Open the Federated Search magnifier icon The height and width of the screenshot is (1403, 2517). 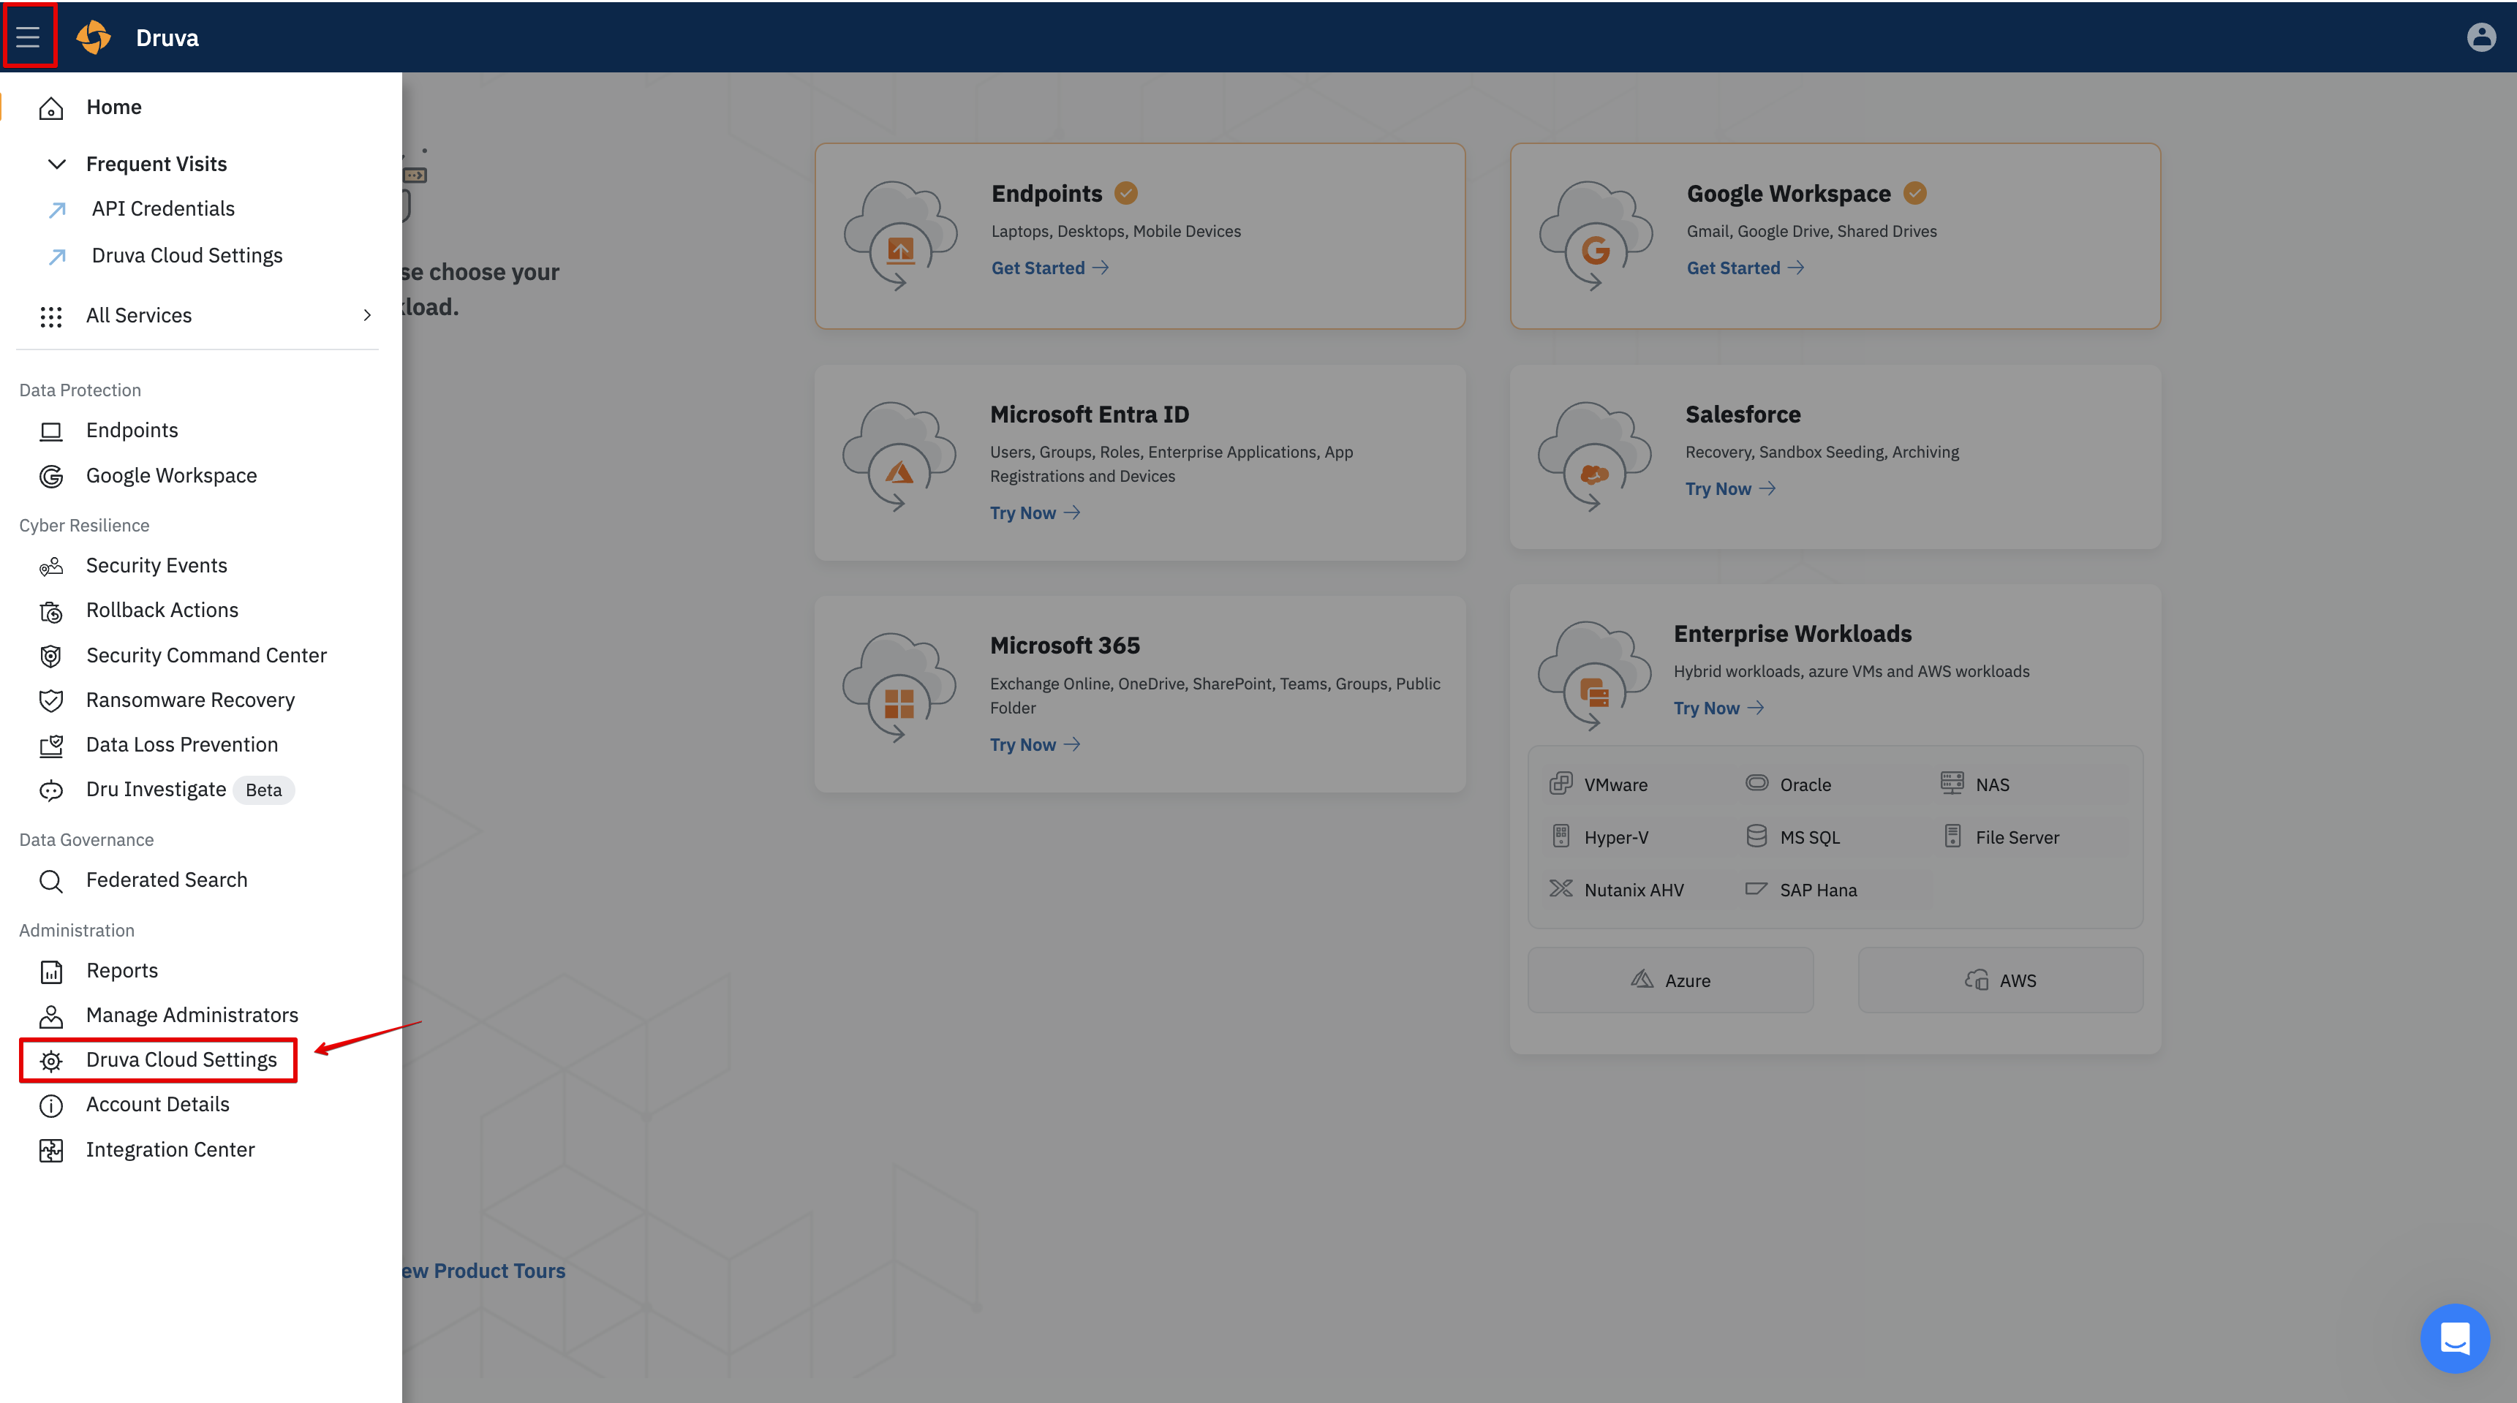(x=50, y=880)
